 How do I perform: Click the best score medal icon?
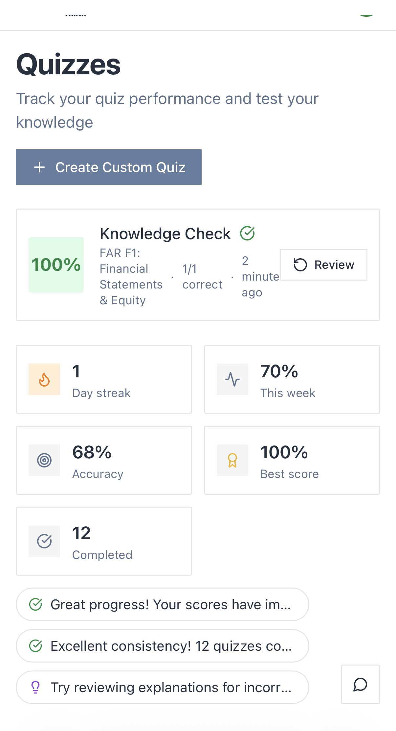(232, 460)
